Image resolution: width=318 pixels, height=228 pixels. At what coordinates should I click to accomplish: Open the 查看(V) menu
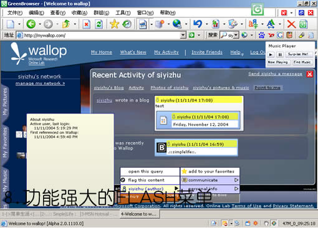(58, 13)
